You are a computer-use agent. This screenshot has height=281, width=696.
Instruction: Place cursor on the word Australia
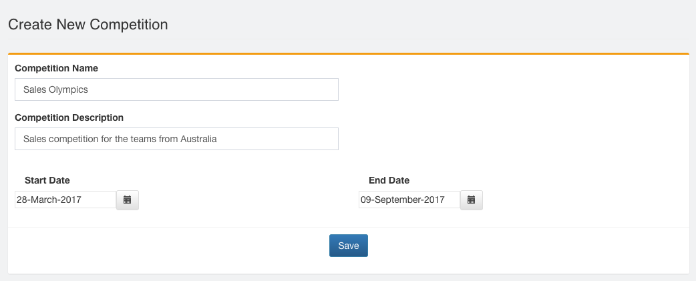(x=198, y=139)
